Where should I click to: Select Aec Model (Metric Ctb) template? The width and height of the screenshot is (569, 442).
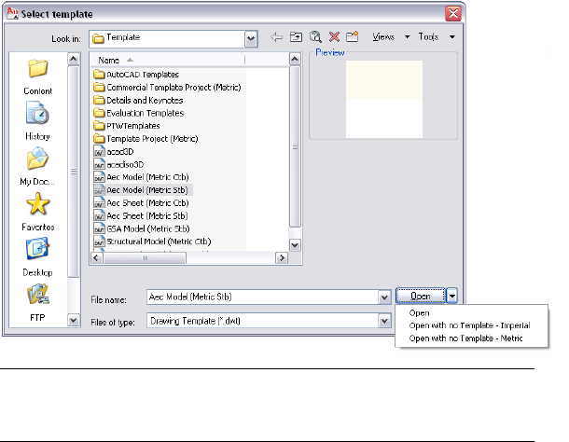(141, 177)
